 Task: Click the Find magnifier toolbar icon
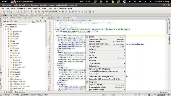point(29,11)
